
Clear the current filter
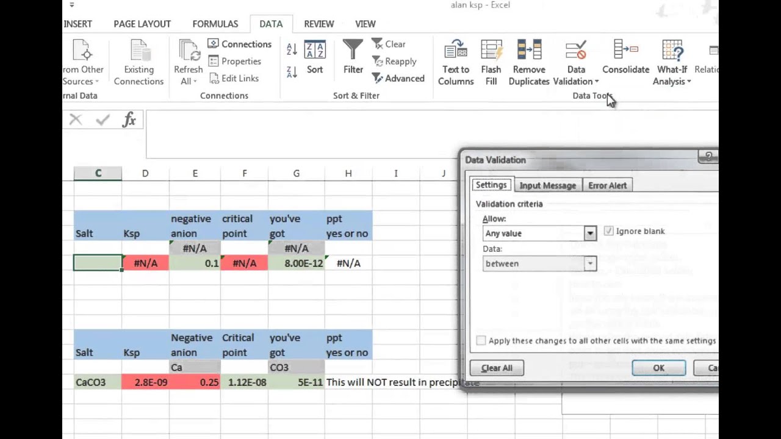pyautogui.click(x=389, y=44)
